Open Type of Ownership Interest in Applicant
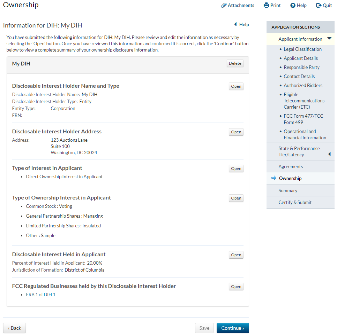 click(236, 198)
